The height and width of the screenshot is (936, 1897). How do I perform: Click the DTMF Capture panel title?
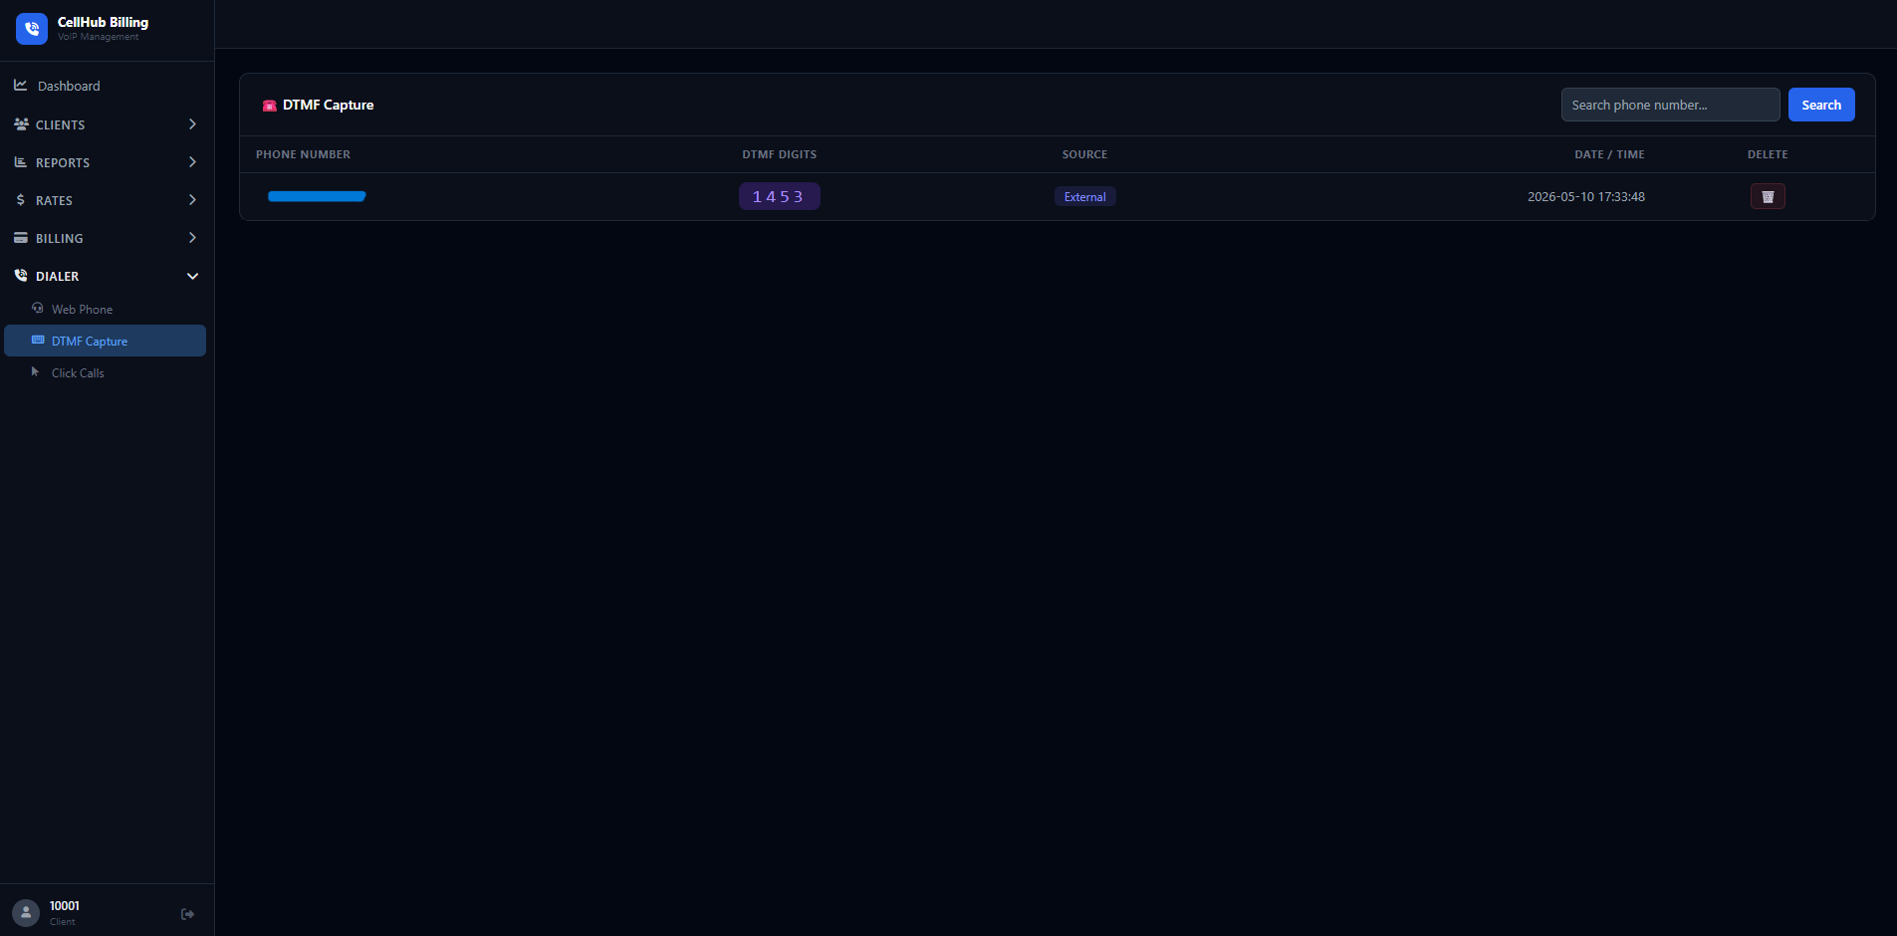point(328,105)
